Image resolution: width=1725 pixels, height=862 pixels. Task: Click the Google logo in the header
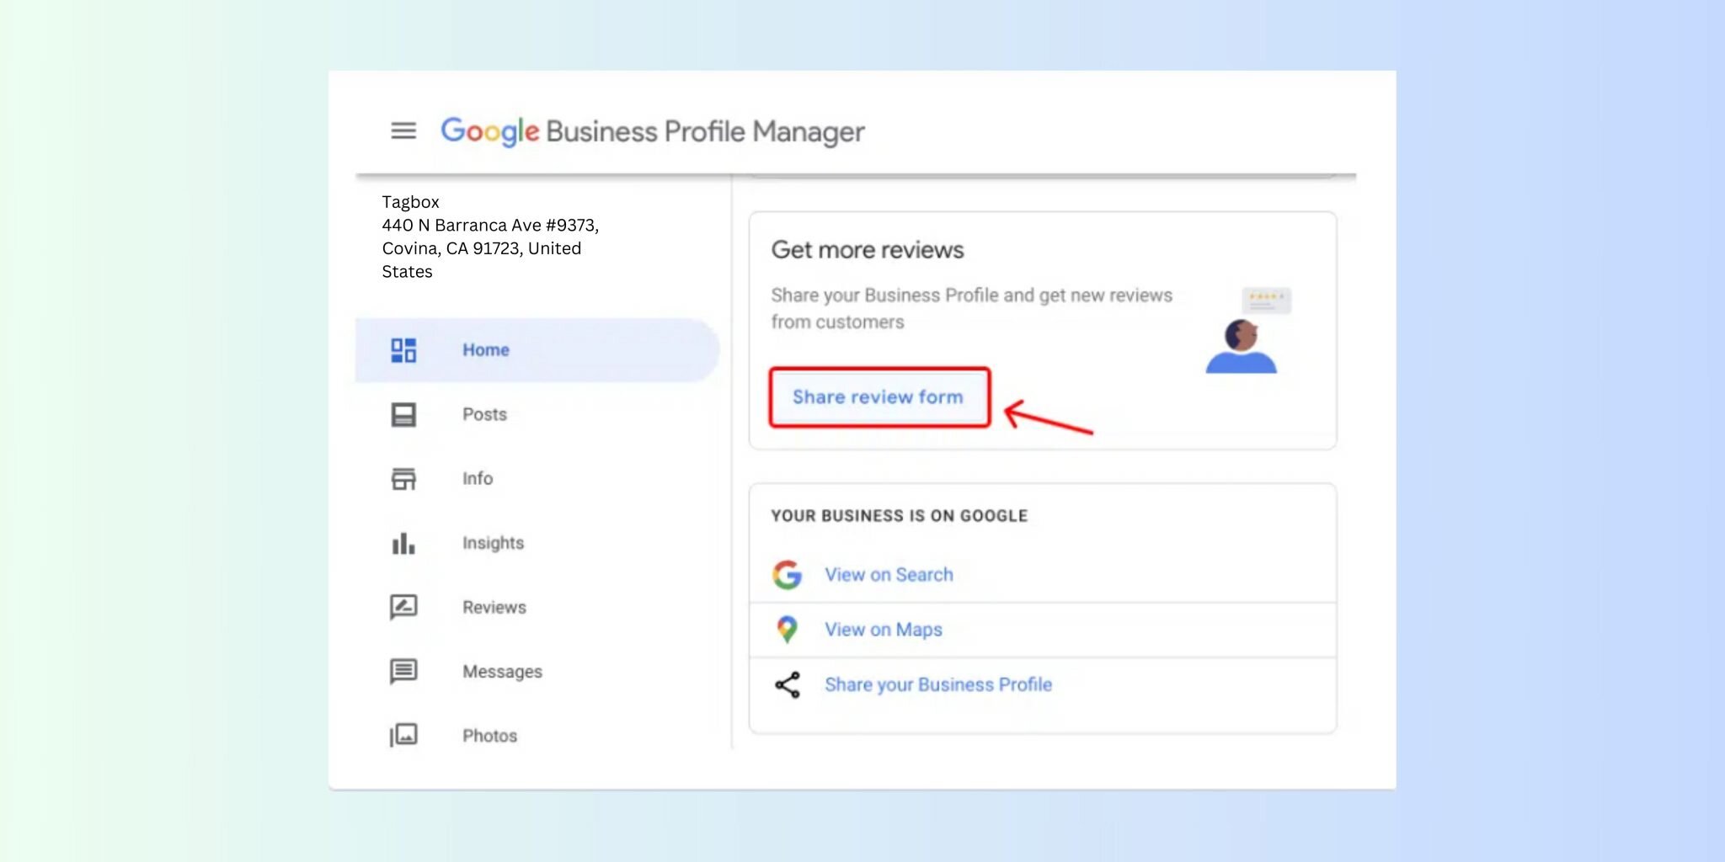click(x=489, y=130)
